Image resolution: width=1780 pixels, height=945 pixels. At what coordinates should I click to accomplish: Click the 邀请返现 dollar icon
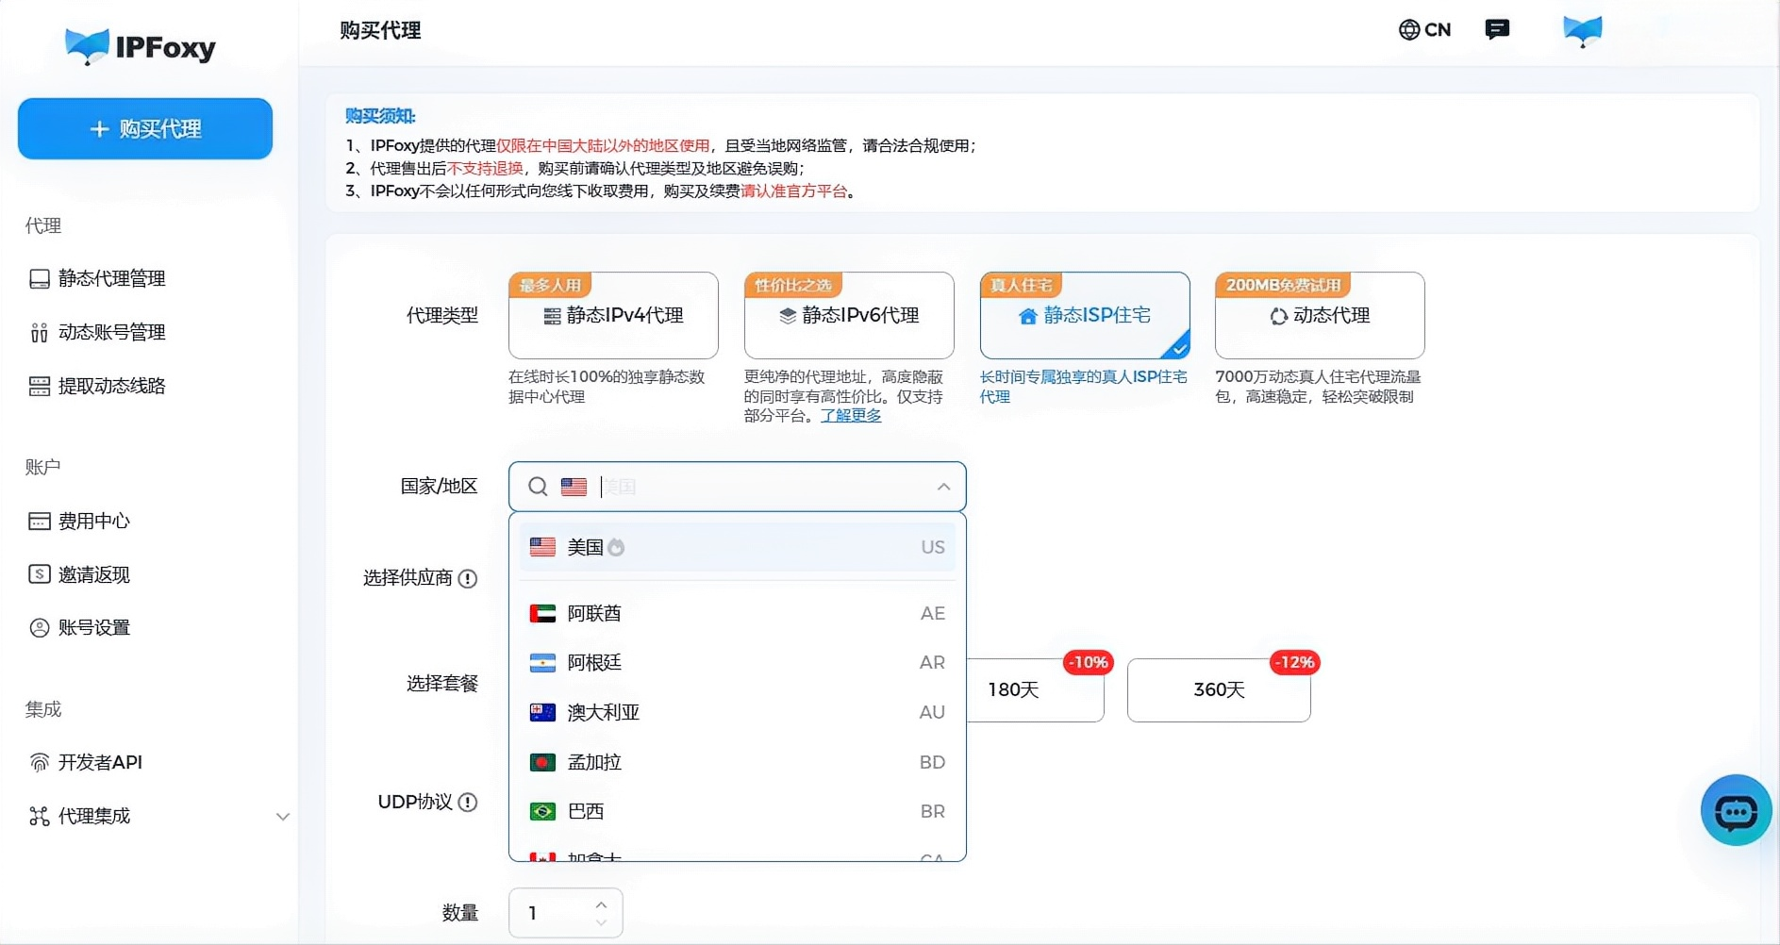pyautogui.click(x=40, y=574)
